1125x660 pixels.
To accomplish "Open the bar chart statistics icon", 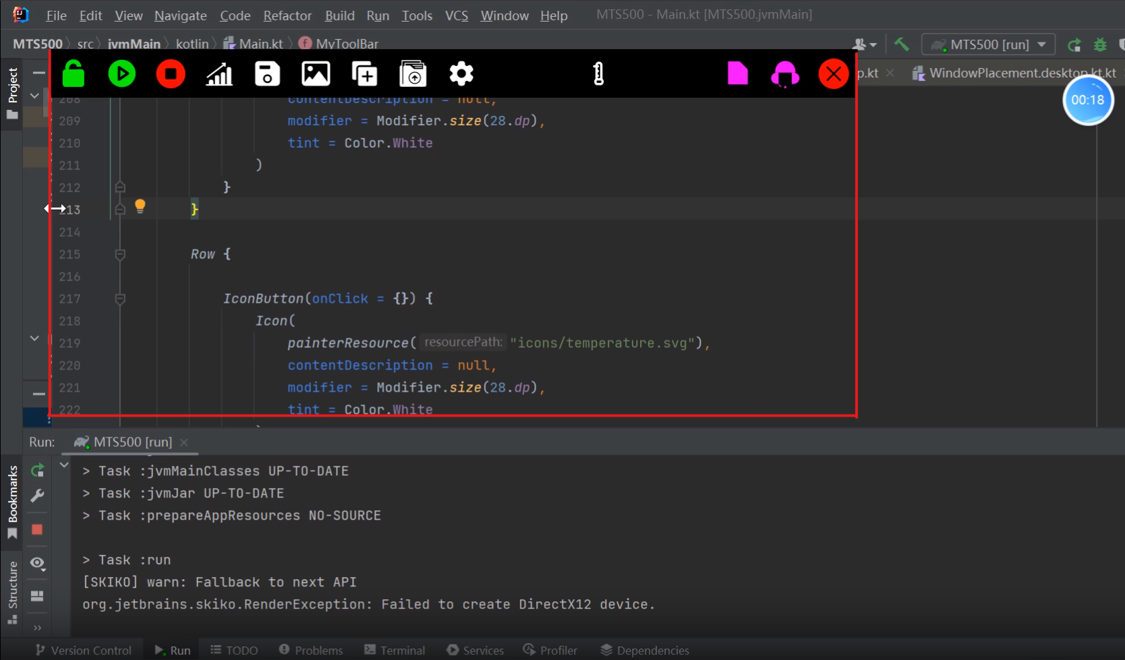I will point(219,74).
